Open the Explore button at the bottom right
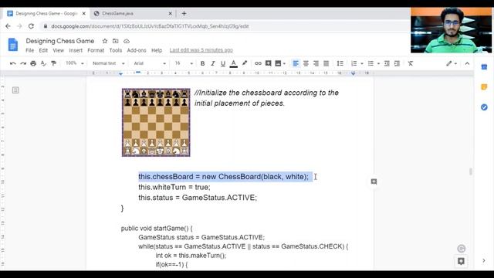This screenshot has width=494, height=278. click(461, 261)
